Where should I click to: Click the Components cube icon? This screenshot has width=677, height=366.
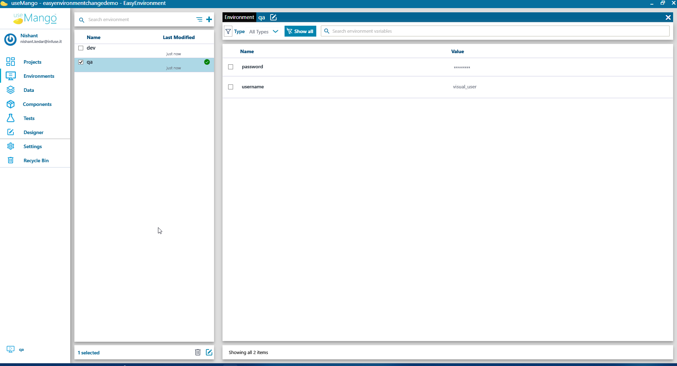coord(11,104)
